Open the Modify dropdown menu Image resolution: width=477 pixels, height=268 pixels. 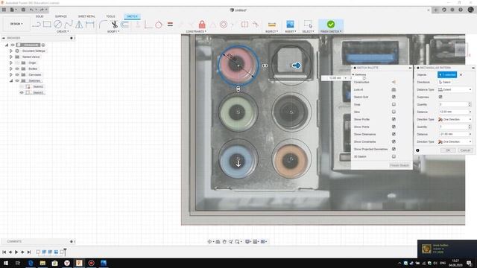113,31
